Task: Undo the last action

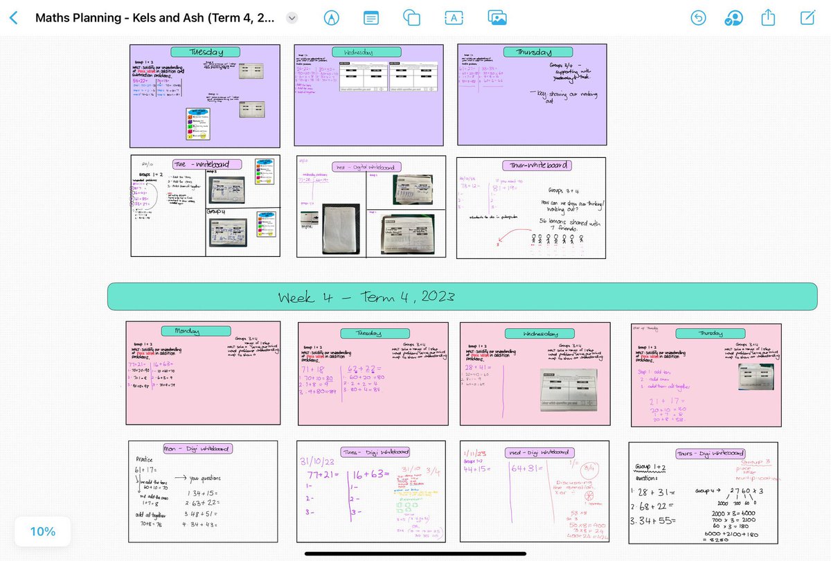Action: tap(699, 19)
